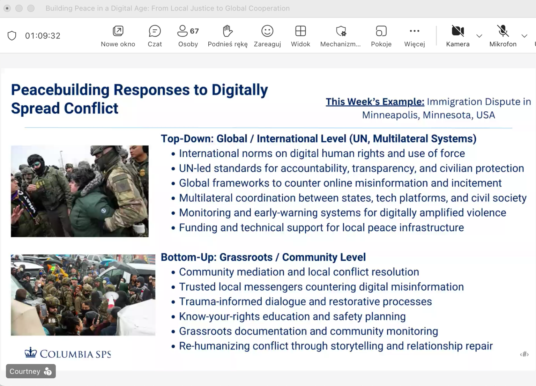Open breakout rooms with Pokoje icon
Image resolution: width=536 pixels, height=386 pixels.
click(x=381, y=35)
